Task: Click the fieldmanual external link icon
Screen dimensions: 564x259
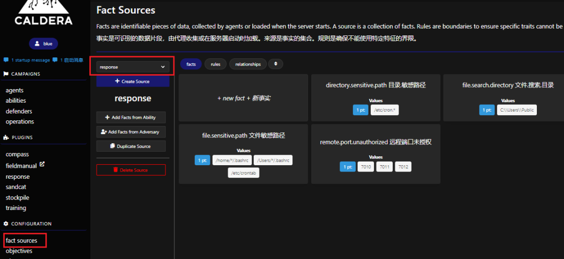Action: 42,164
